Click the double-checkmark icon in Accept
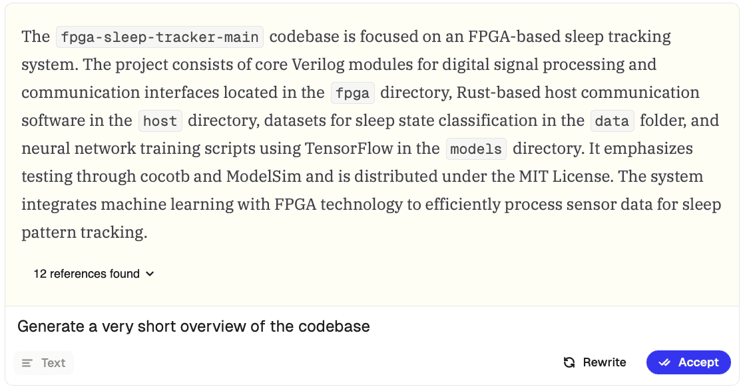Screen dimensions: 743x391 click(664, 362)
